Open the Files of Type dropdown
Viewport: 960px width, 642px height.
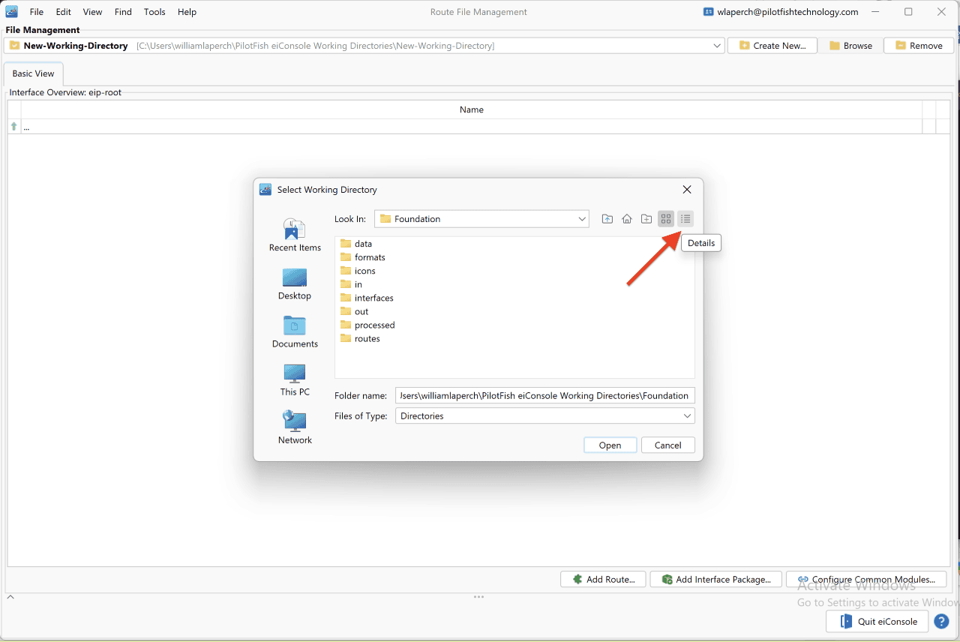(545, 415)
